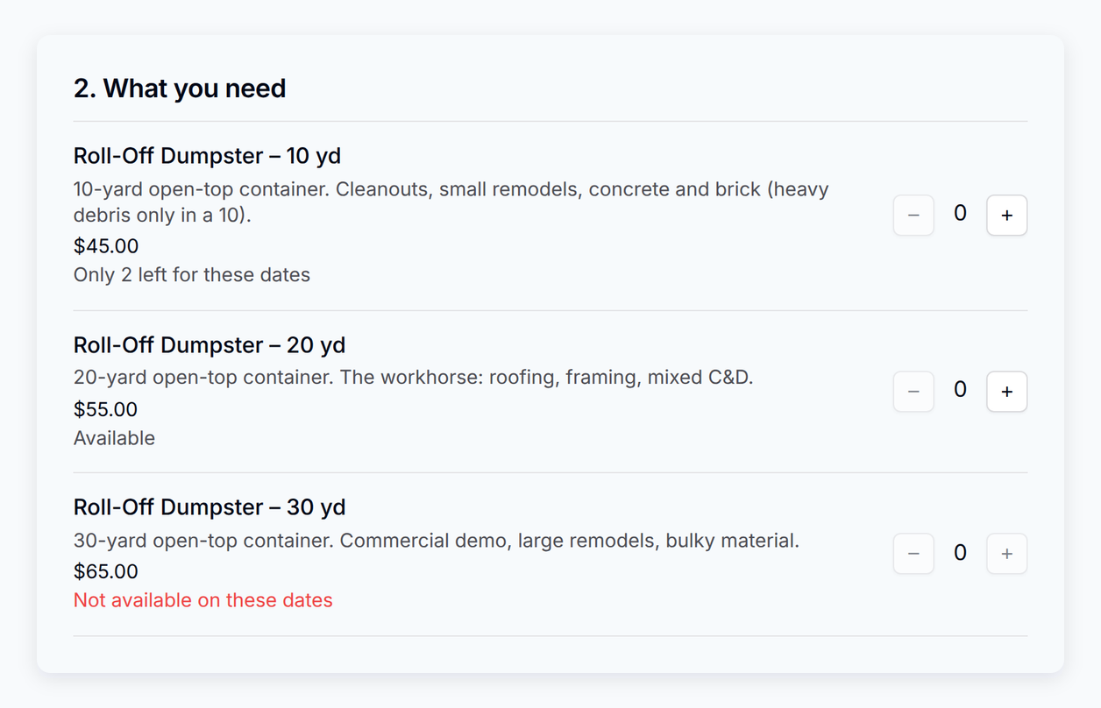Click the $65.00 price
Image resolution: width=1101 pixels, height=708 pixels.
tap(106, 571)
